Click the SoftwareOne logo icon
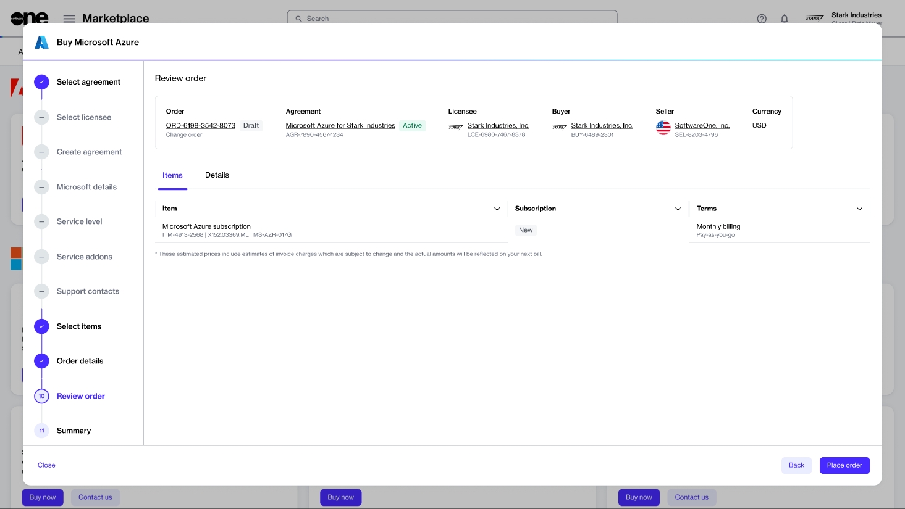 (x=29, y=18)
